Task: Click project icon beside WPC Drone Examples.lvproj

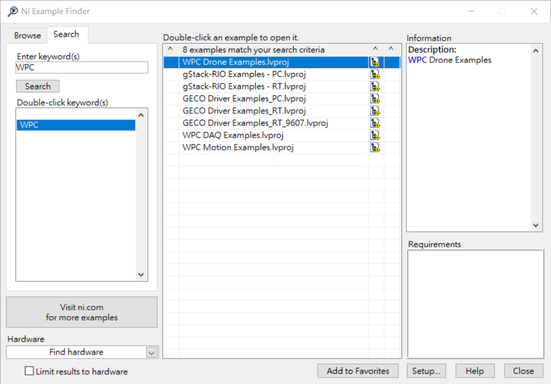Action: tap(375, 62)
